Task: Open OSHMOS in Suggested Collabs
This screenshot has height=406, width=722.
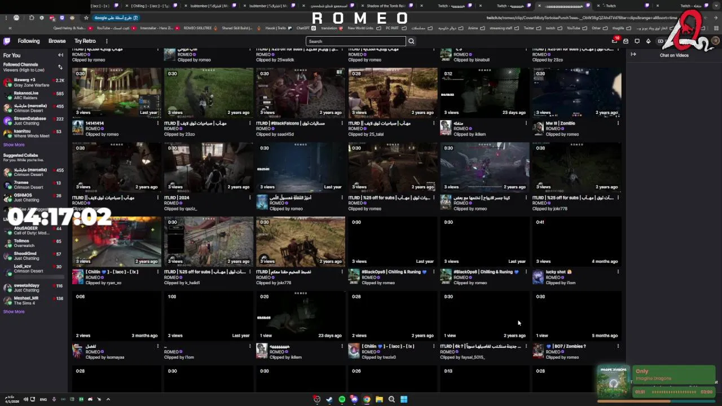Action: pos(34,197)
